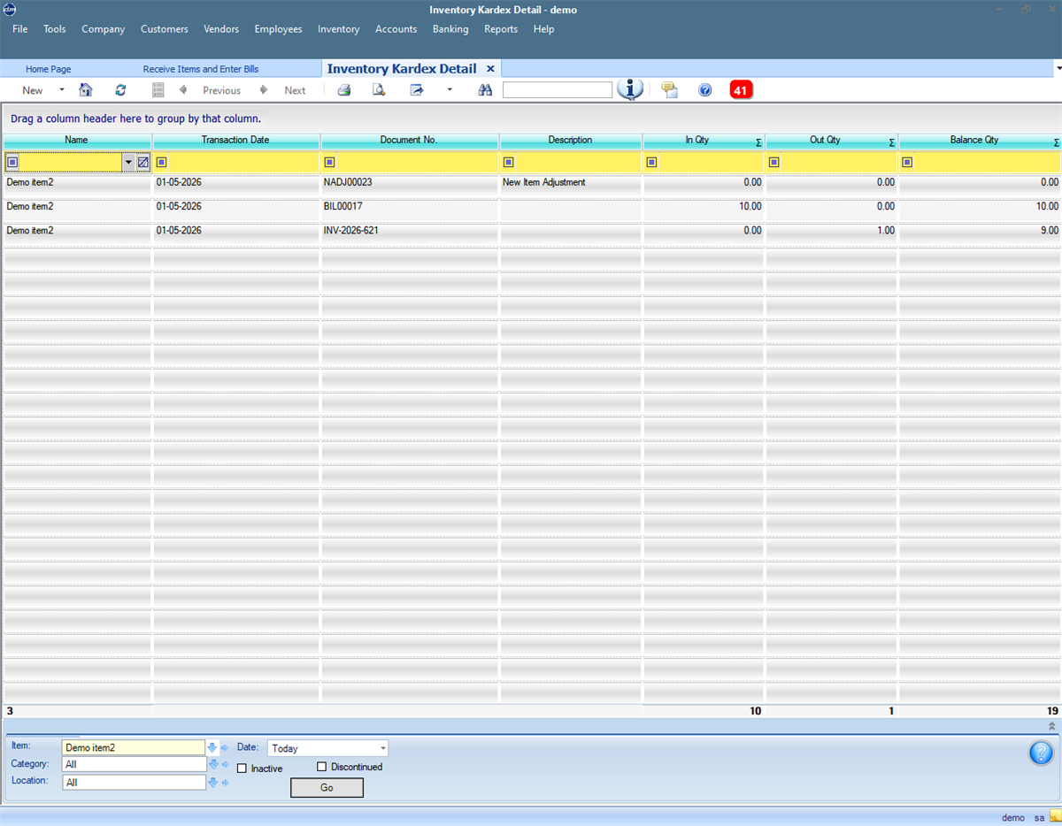Open the tab list arrow at far right
The height and width of the screenshot is (826, 1062).
click(1058, 68)
